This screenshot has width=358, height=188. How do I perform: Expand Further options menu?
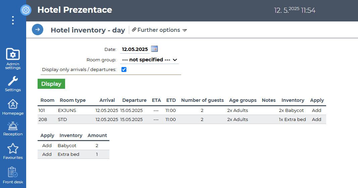159,30
